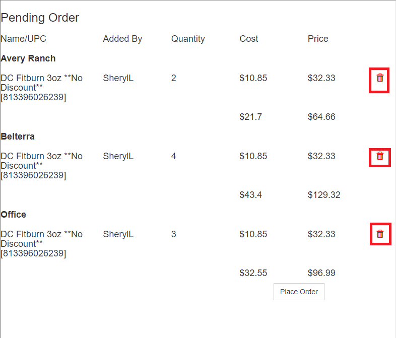The width and height of the screenshot is (396, 338).
Task: Select the Name/UPC column header
Action: point(24,39)
